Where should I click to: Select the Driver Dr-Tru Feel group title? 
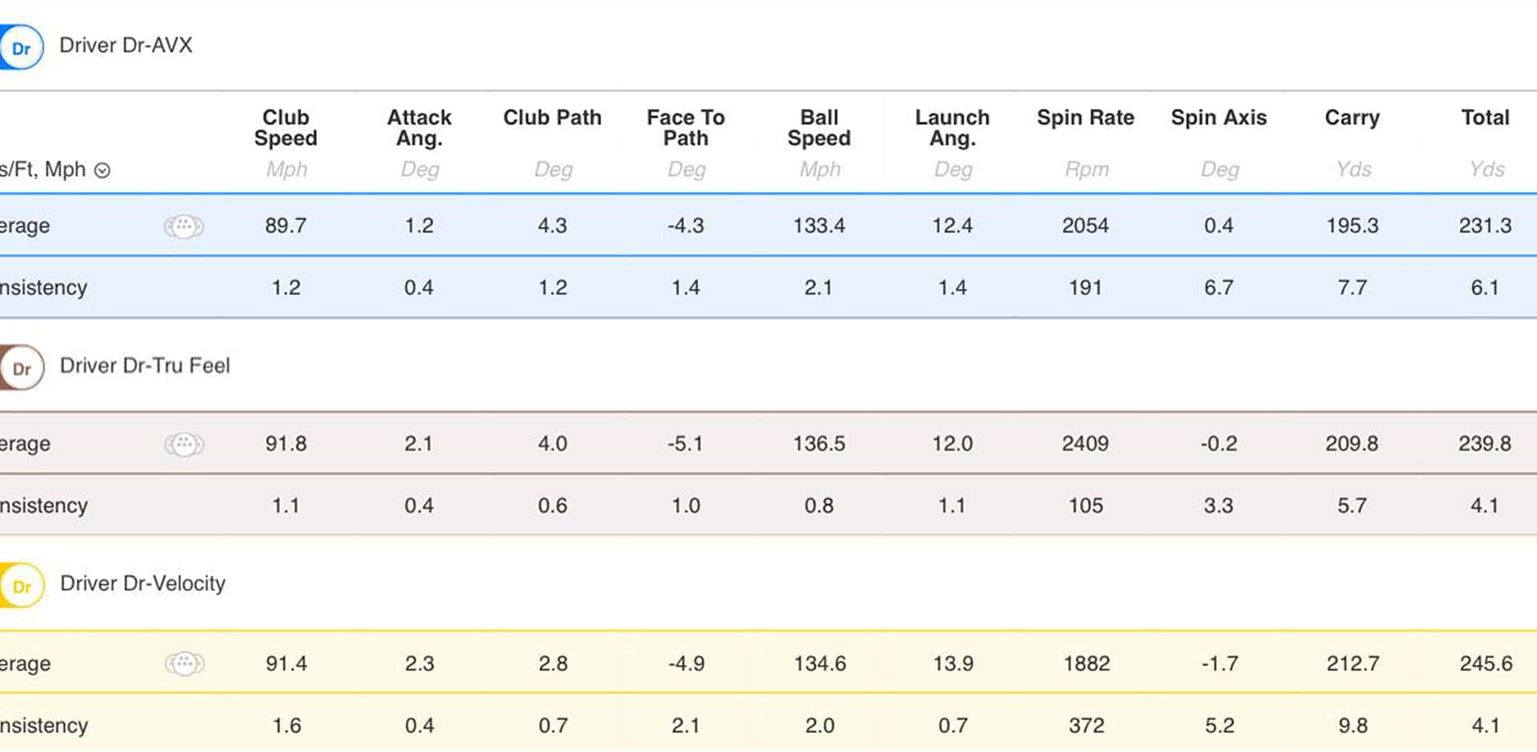click(145, 366)
